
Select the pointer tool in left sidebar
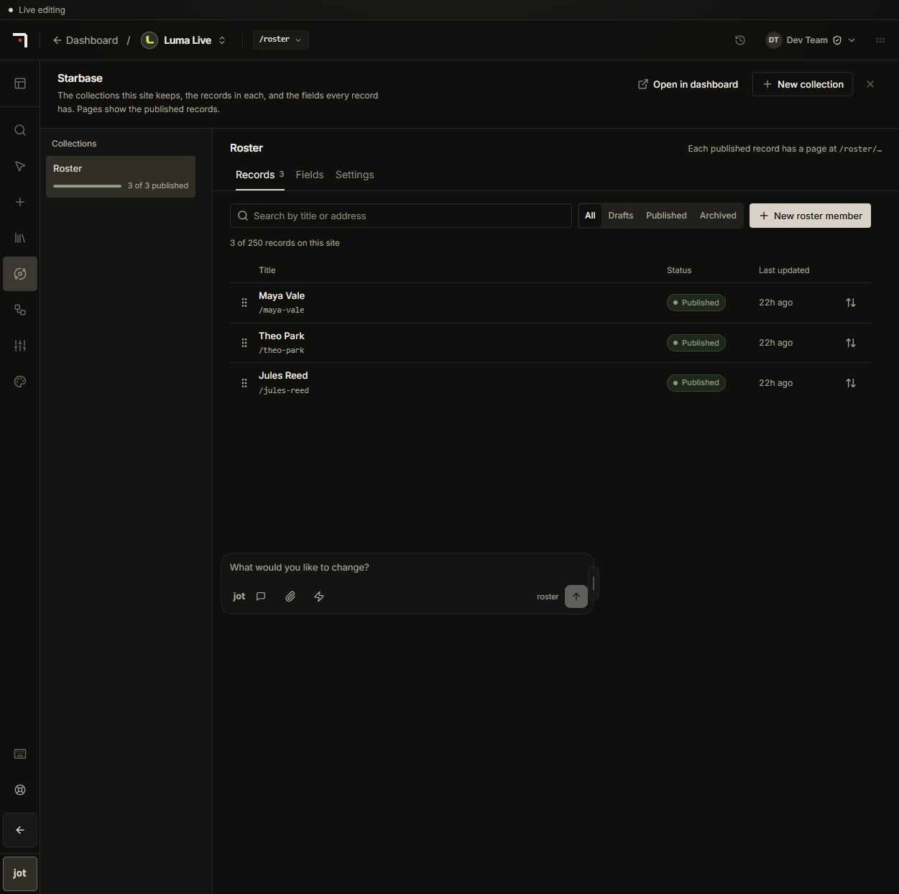click(20, 166)
